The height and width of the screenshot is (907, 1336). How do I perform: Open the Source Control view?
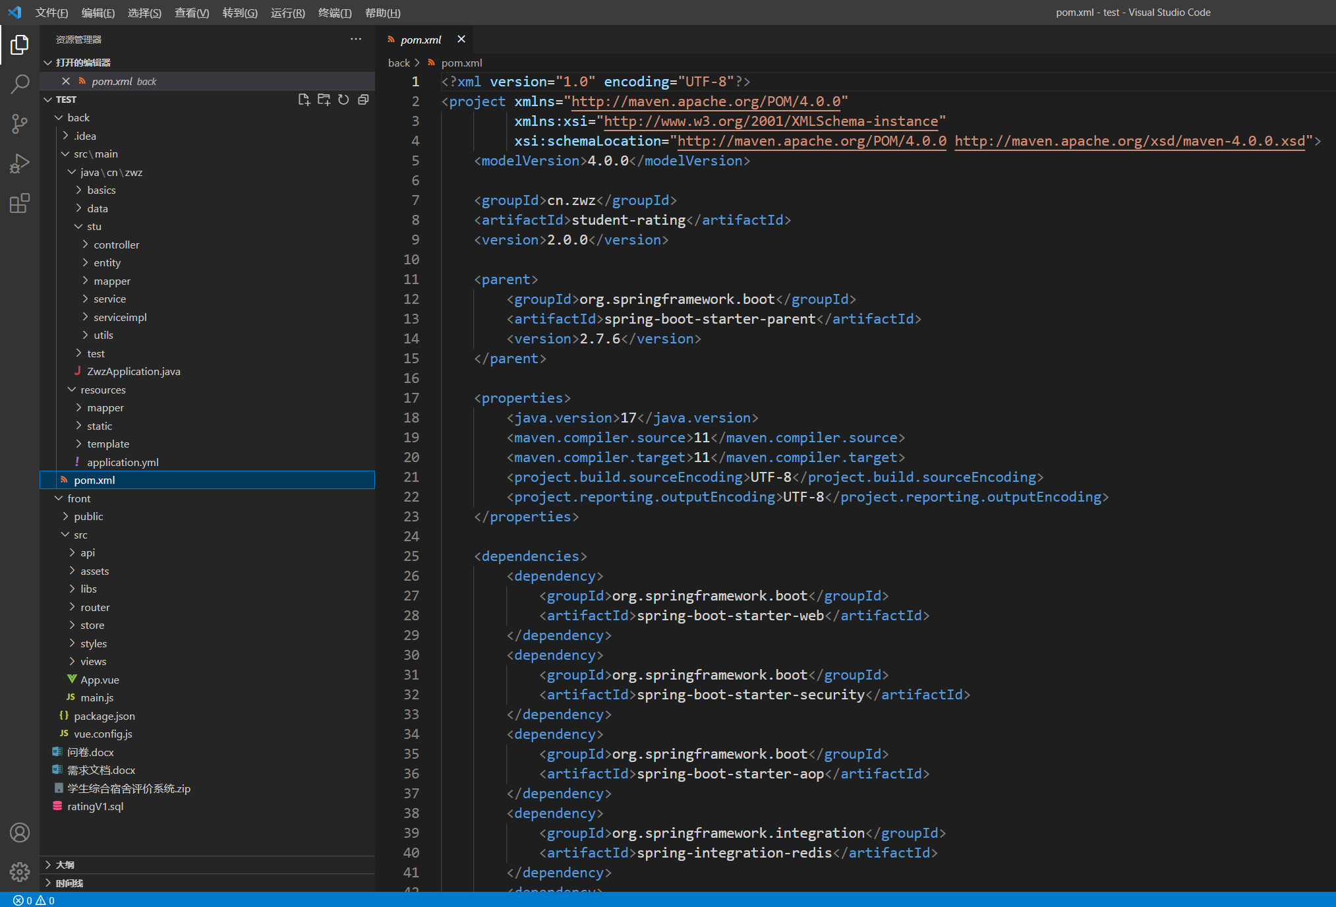pyautogui.click(x=20, y=123)
